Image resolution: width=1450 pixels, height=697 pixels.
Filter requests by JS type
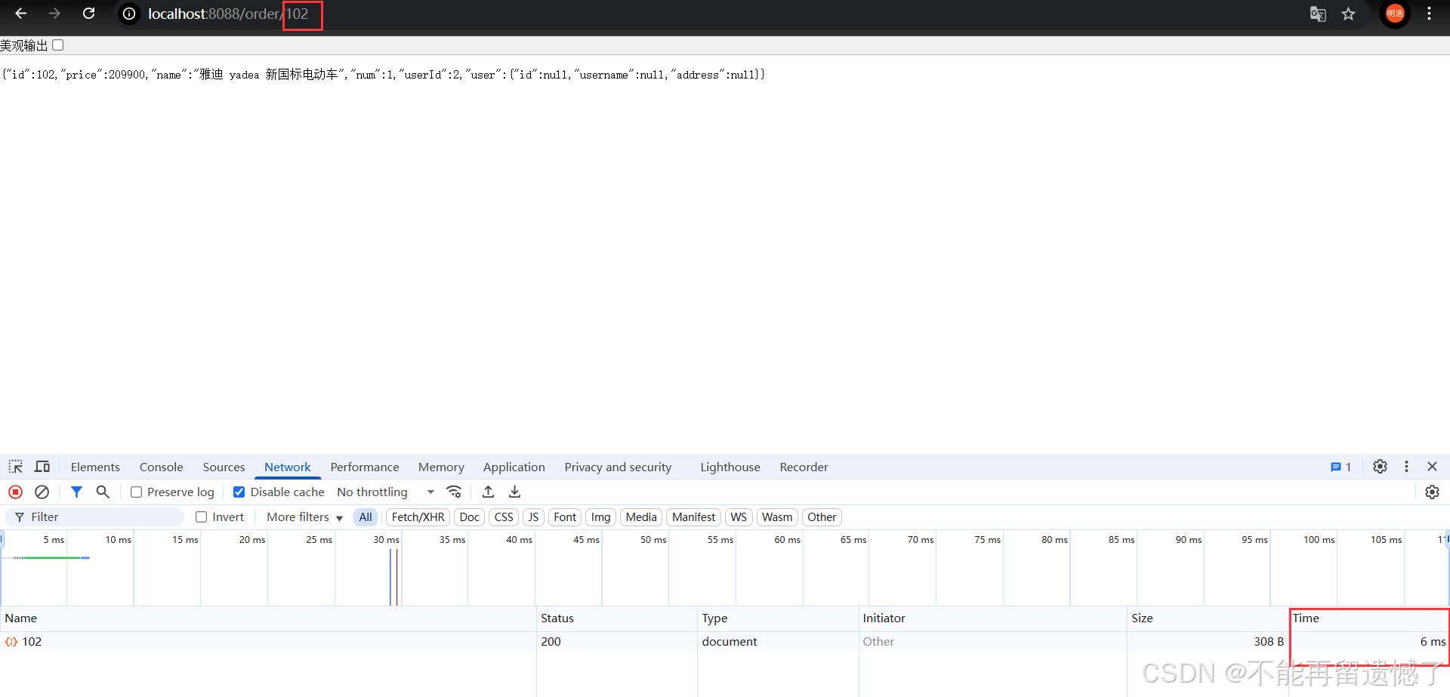[533, 517]
